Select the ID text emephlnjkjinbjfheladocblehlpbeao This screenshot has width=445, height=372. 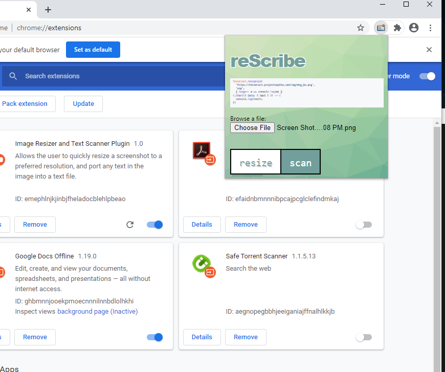tap(75, 199)
